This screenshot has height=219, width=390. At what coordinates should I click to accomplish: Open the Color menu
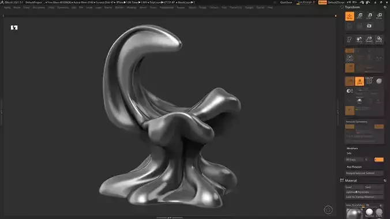point(27,7)
